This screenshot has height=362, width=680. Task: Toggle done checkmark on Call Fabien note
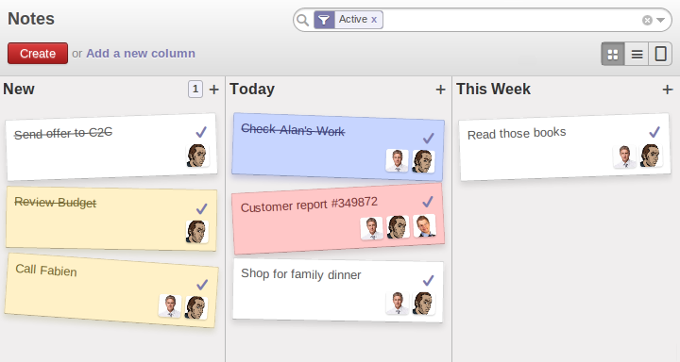202,285
